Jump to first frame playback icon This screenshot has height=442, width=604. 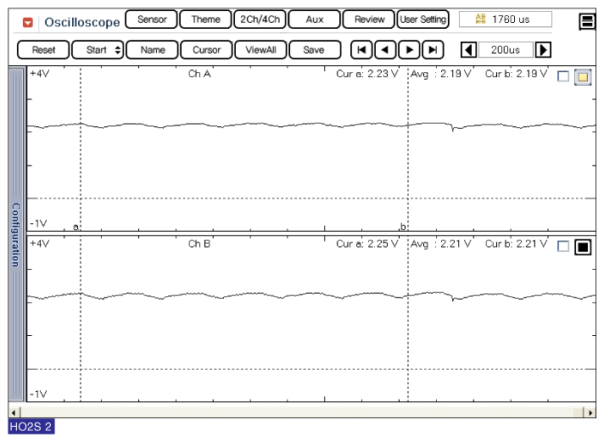tap(361, 50)
